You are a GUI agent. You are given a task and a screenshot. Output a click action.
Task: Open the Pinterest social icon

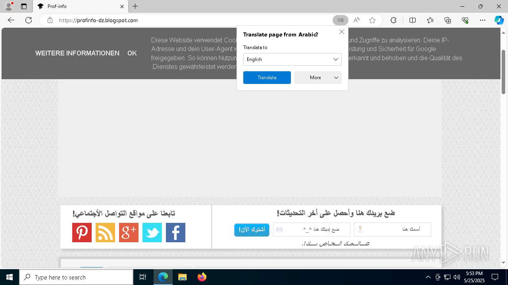[x=82, y=232]
